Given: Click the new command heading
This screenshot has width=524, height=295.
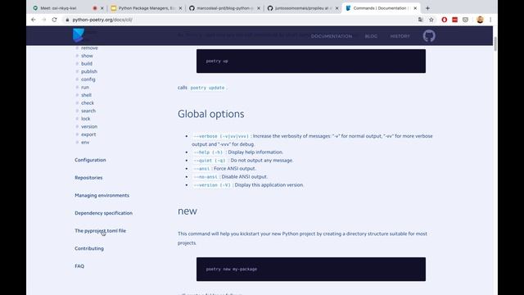Looking at the screenshot, I should [x=187, y=211].
